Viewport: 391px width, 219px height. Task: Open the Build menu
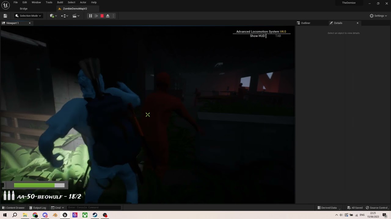tap(60, 2)
